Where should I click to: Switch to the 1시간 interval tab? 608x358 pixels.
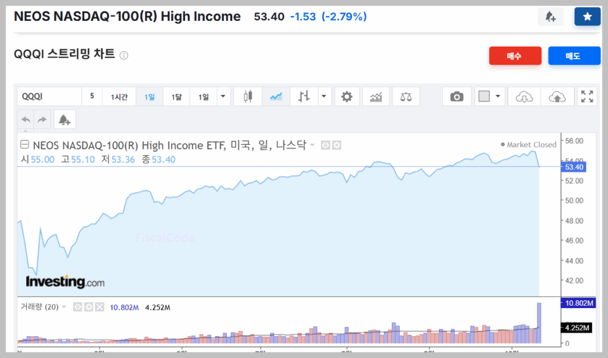[x=119, y=96]
